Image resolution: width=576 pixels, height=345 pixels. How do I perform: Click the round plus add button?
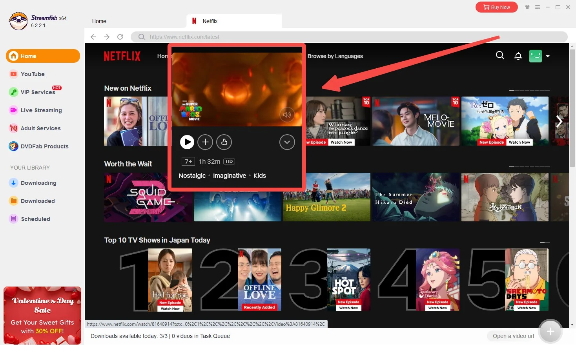coord(550,332)
